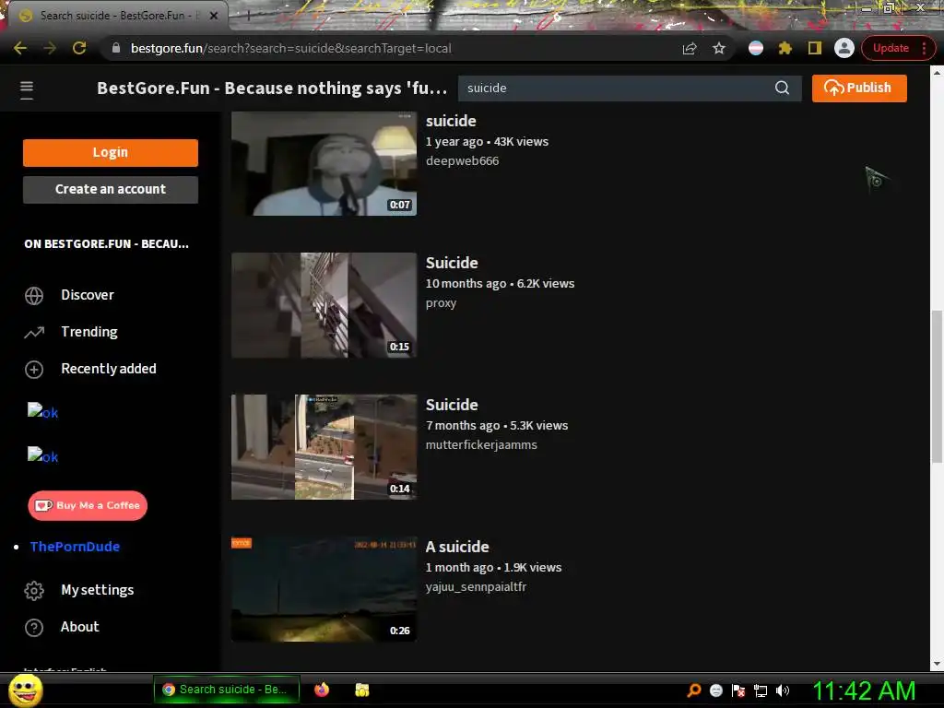Open the channel mutterfickerjaamms
Image resolution: width=944 pixels, height=708 pixels.
click(481, 445)
